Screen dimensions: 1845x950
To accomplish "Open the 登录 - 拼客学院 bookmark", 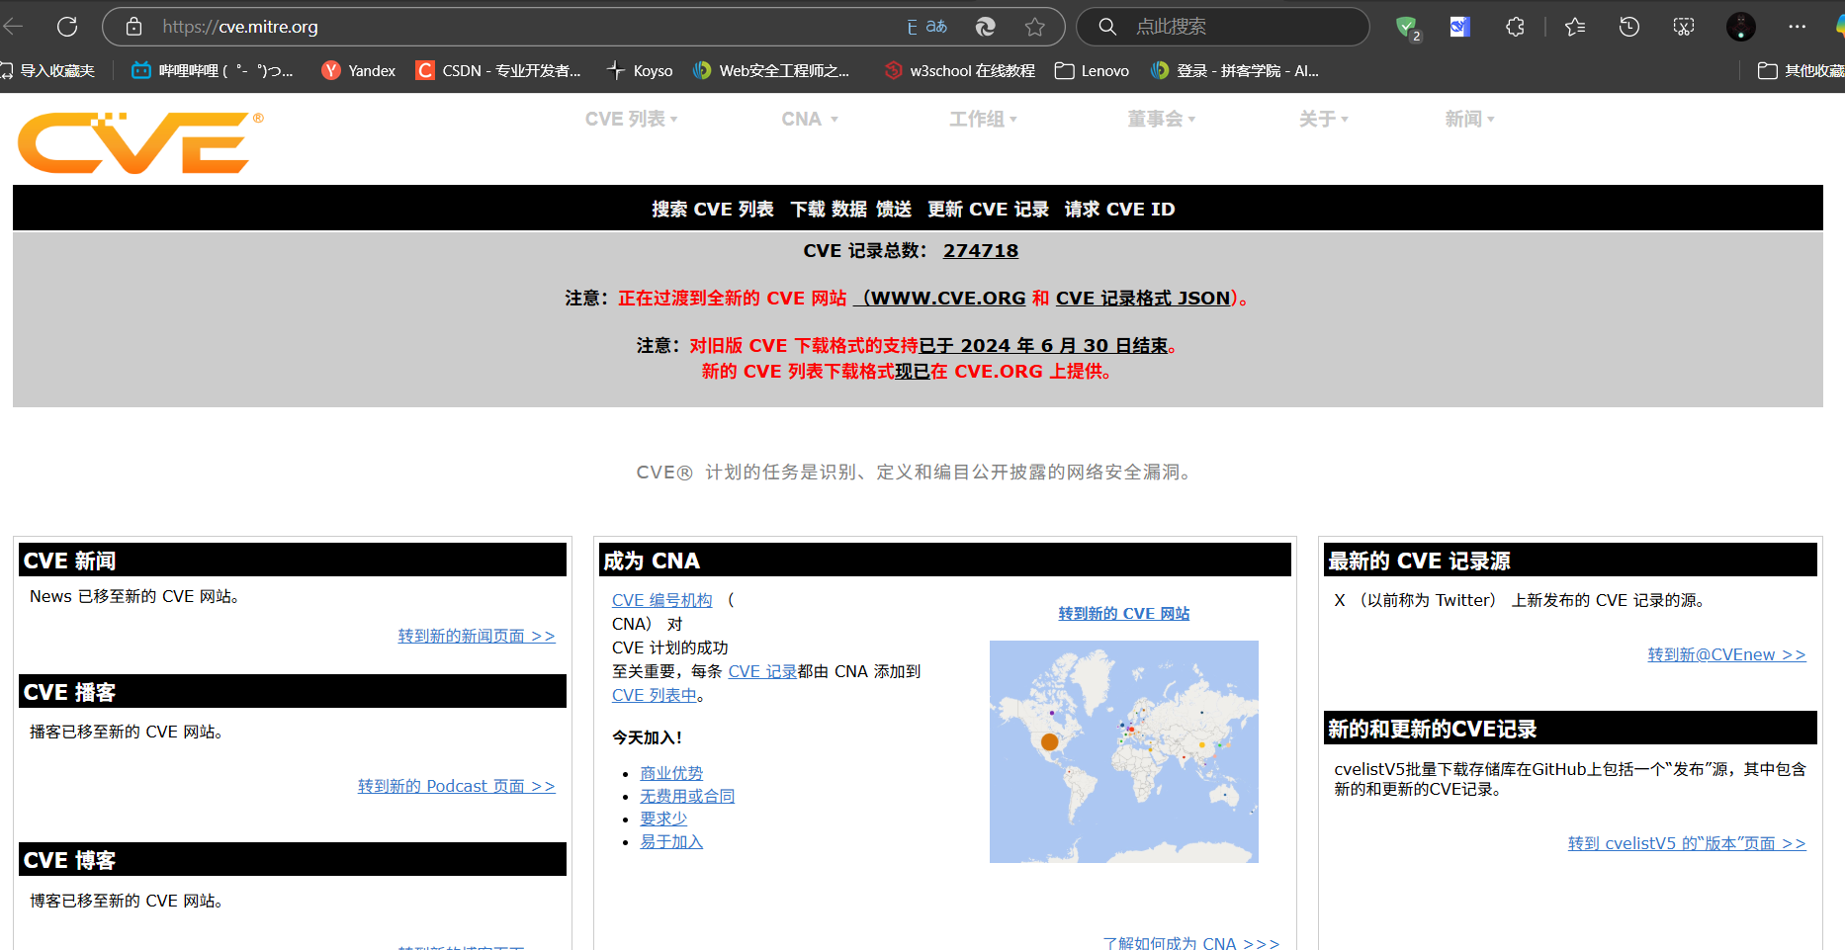I will [x=1234, y=70].
